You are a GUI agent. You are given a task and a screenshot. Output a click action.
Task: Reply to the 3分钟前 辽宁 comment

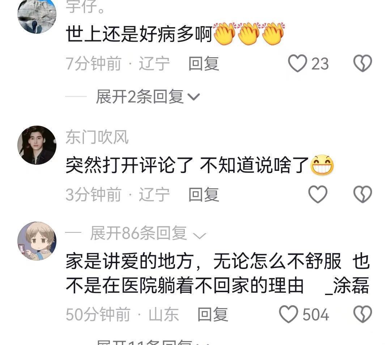pos(204,194)
